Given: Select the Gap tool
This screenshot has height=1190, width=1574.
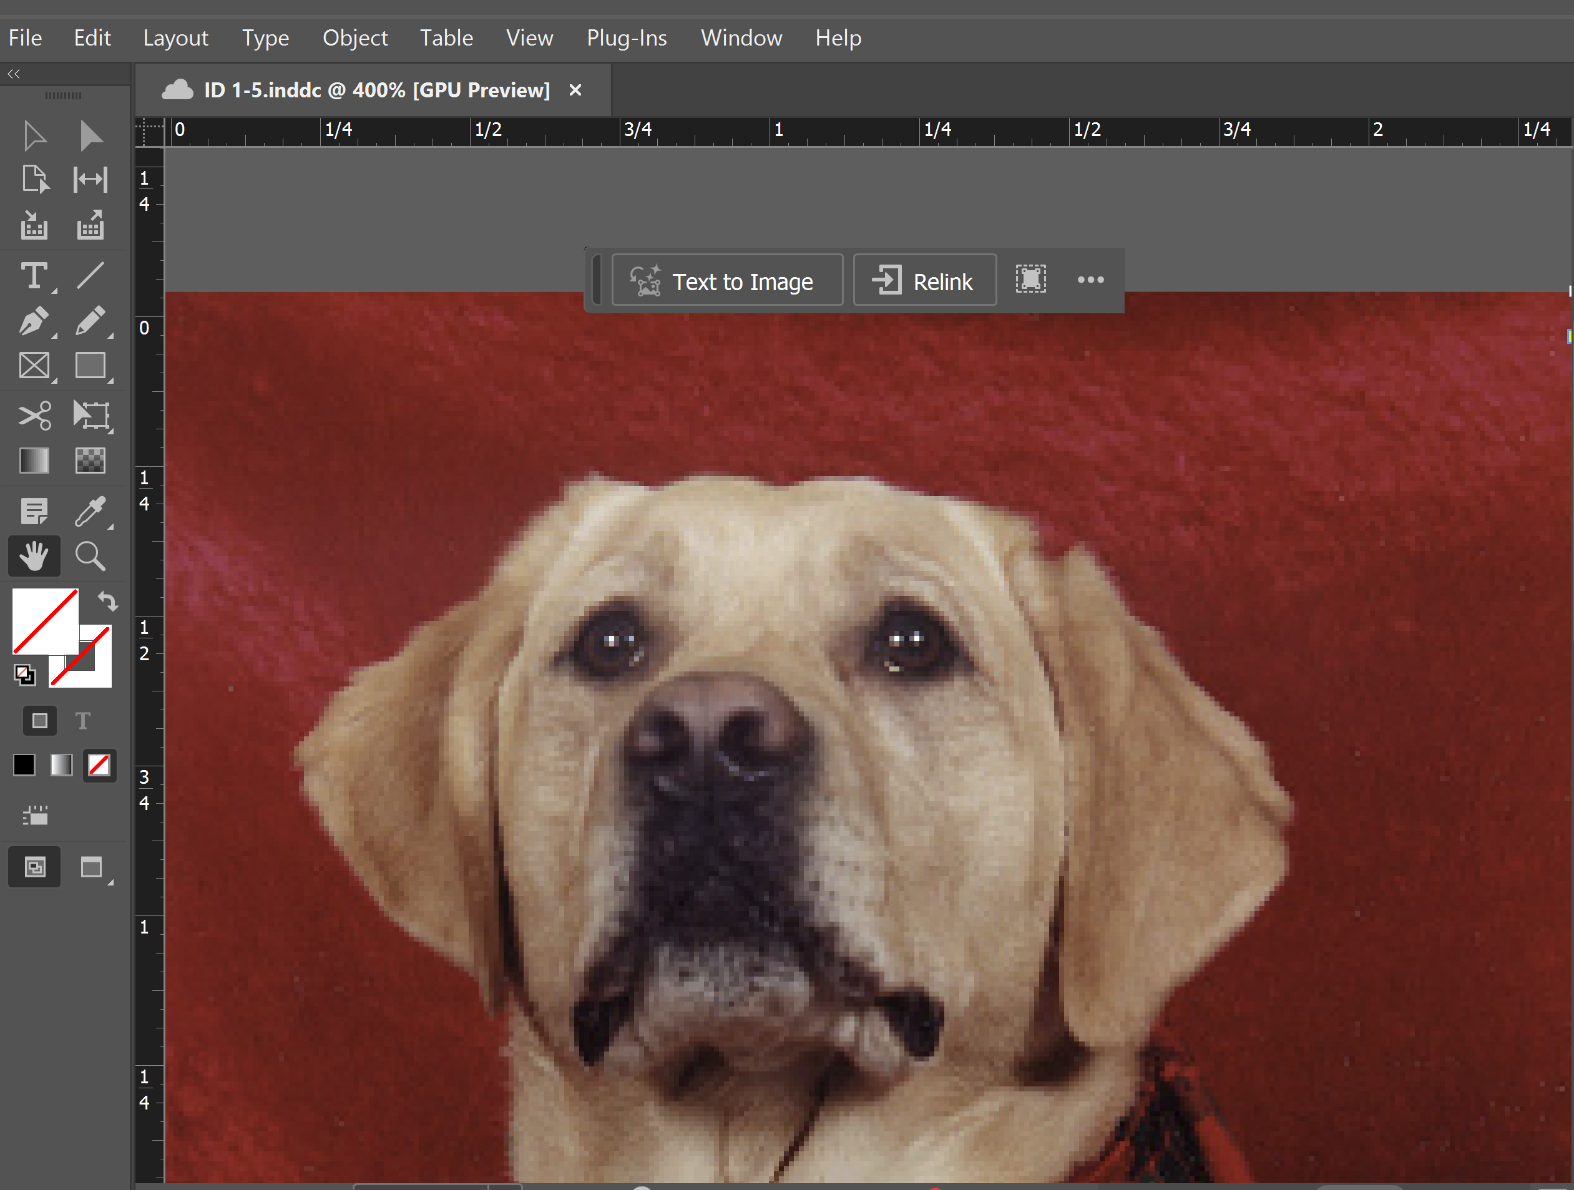Looking at the screenshot, I should (x=90, y=179).
